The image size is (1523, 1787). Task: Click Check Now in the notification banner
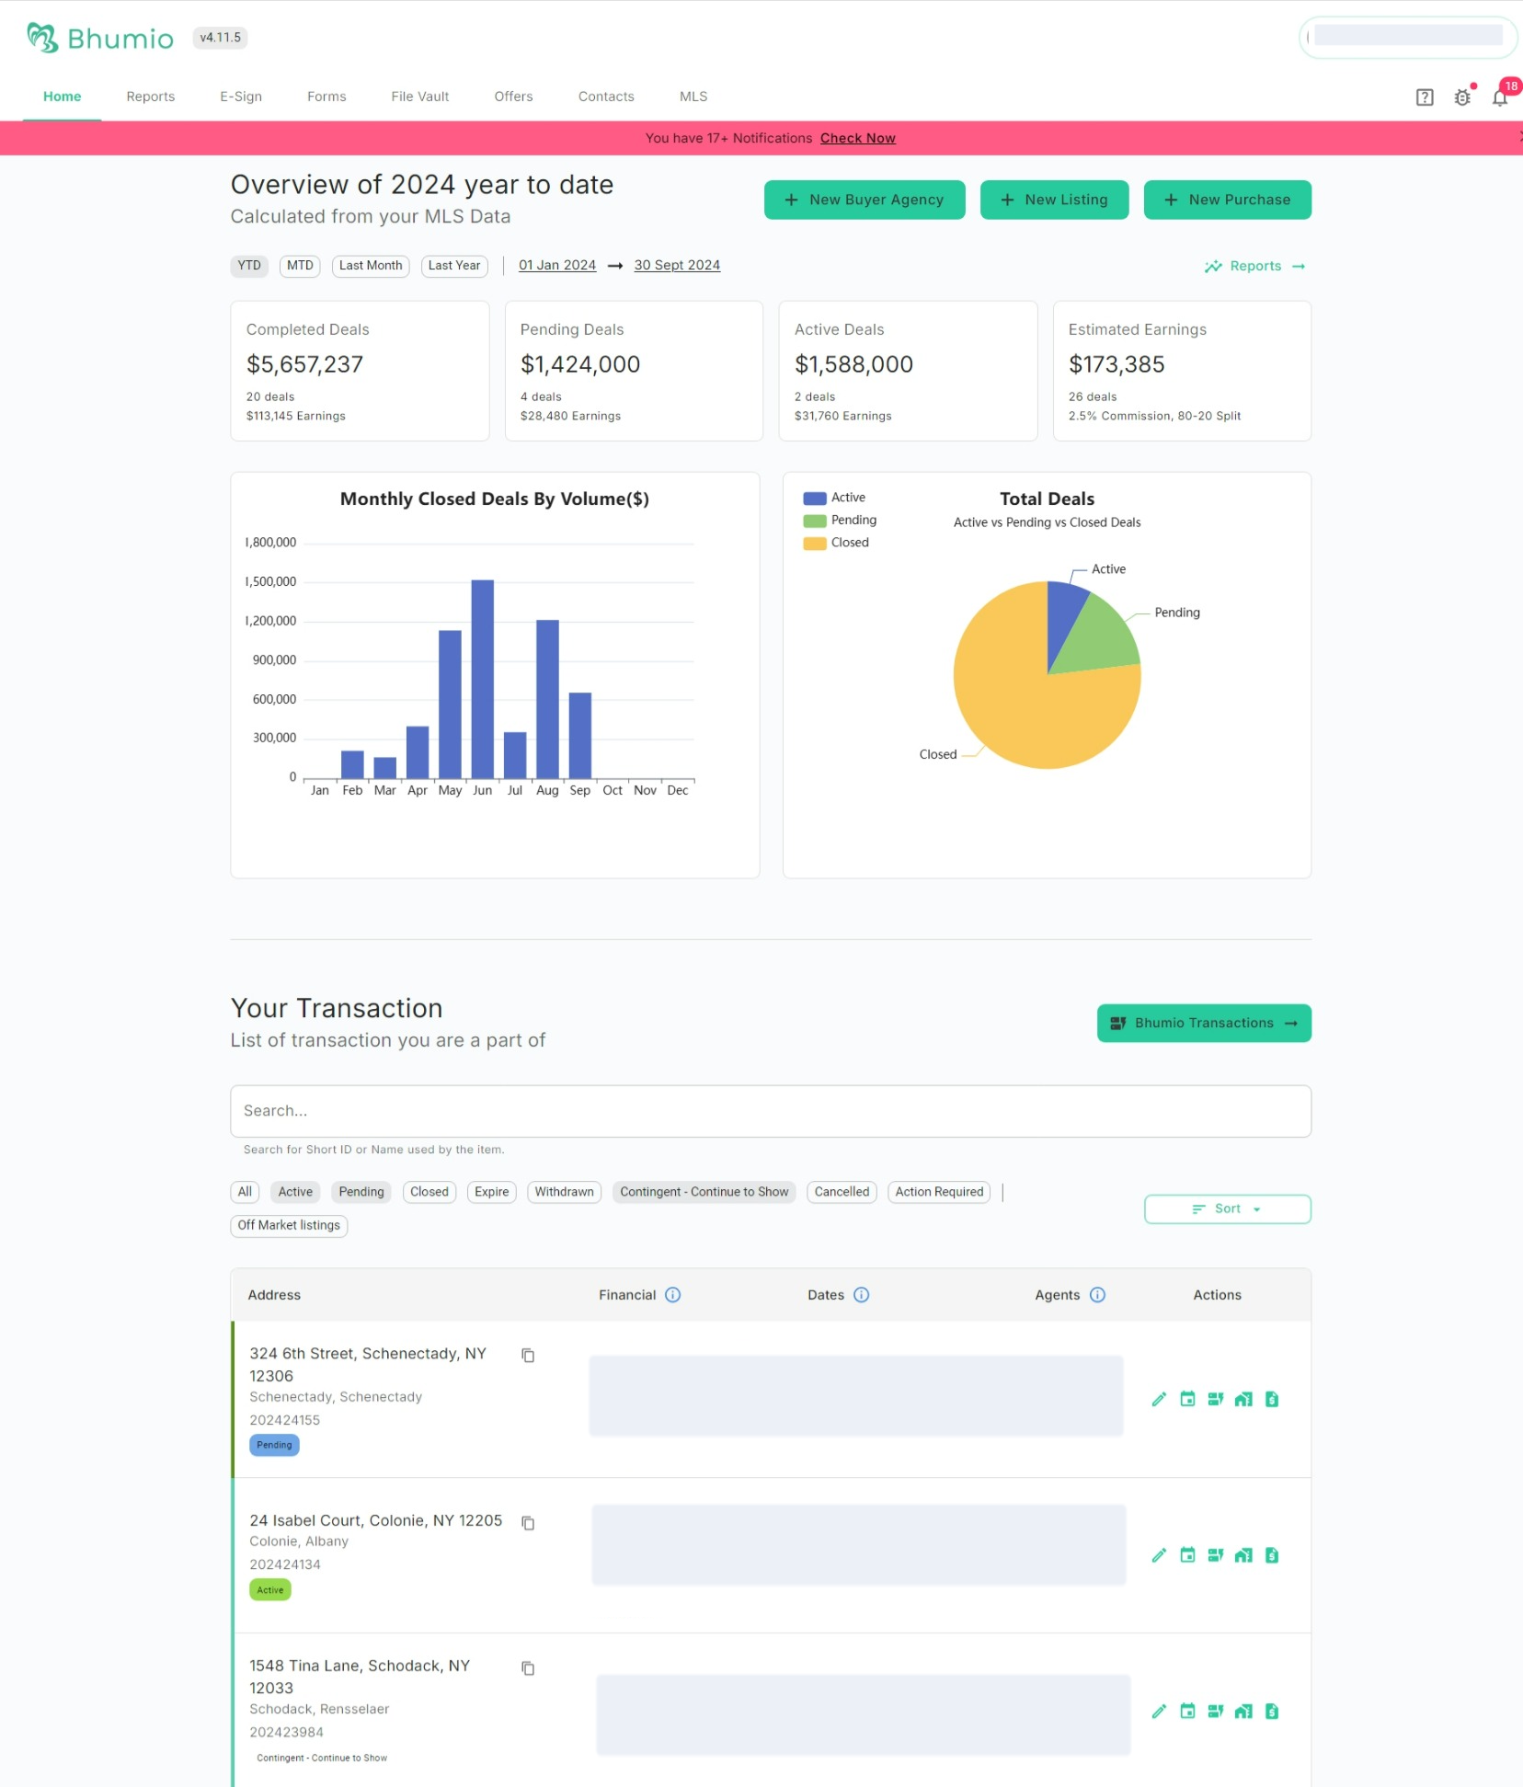point(856,138)
